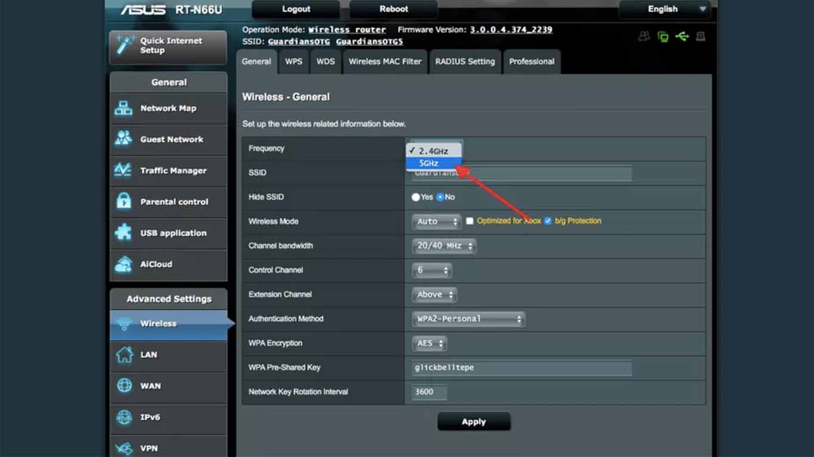Switch to the Professional tab
This screenshot has width=814, height=457.
(531, 61)
